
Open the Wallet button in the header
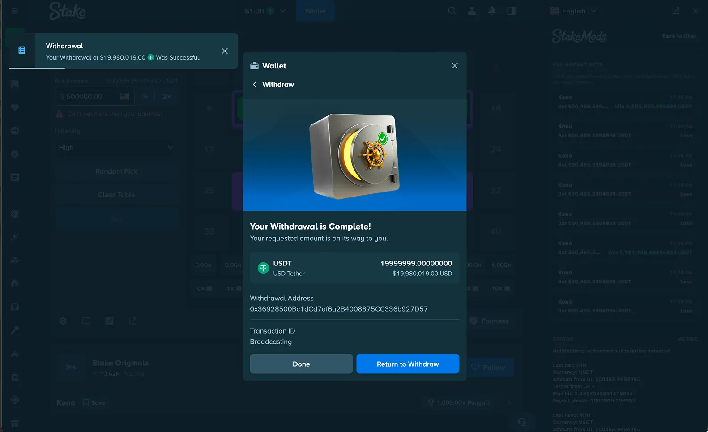[x=316, y=11]
